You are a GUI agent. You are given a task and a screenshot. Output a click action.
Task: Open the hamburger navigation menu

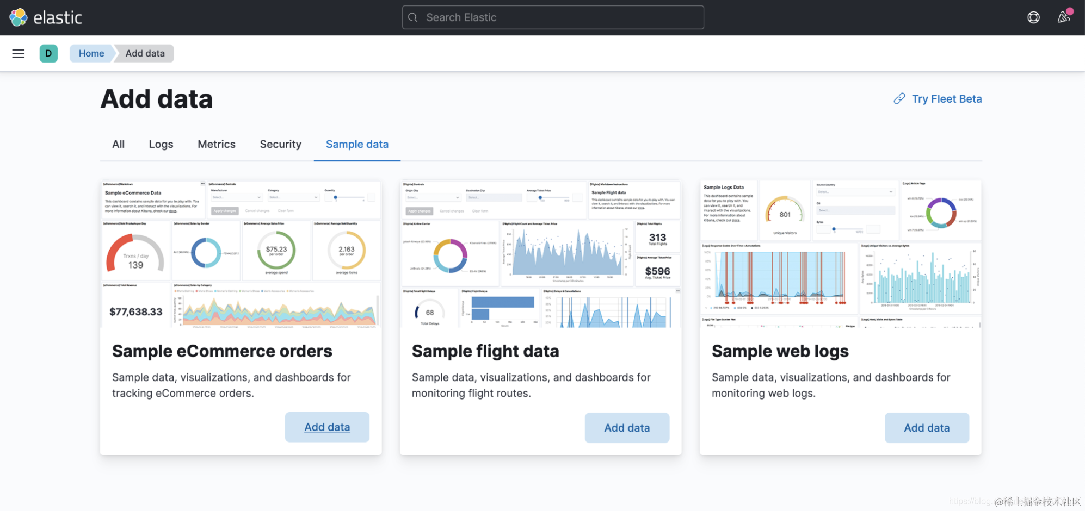[19, 53]
